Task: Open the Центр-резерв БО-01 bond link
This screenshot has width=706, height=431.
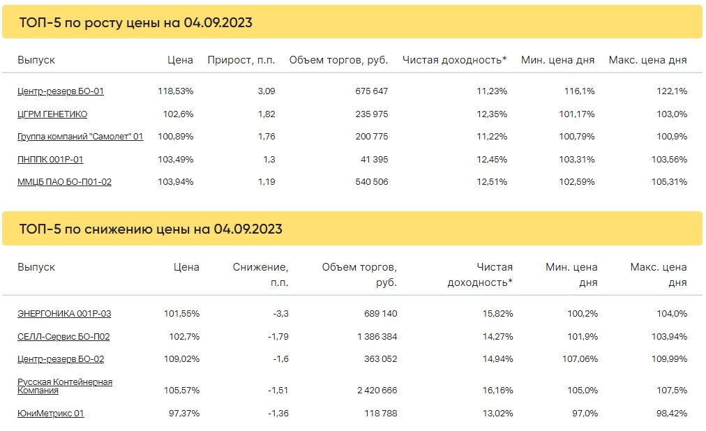Action: pyautogui.click(x=60, y=91)
